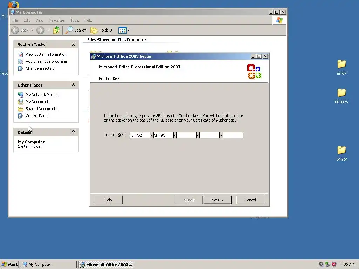Open My Documents link
The width and height of the screenshot is (359, 269).
(38, 102)
